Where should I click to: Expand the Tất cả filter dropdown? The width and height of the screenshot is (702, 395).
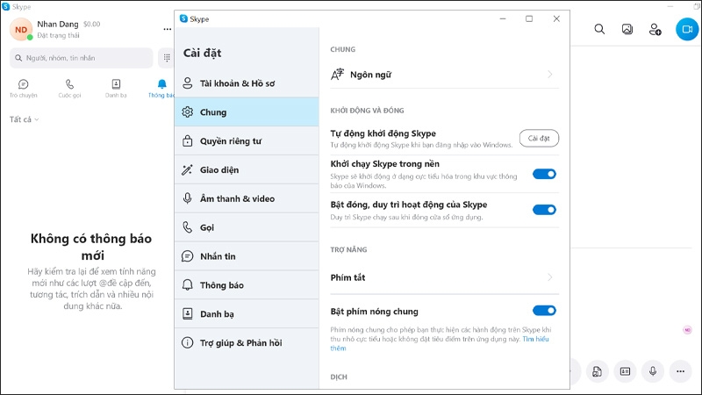click(x=25, y=119)
